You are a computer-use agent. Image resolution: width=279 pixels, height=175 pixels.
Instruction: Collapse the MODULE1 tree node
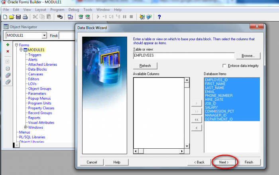pyautogui.click(x=21, y=49)
